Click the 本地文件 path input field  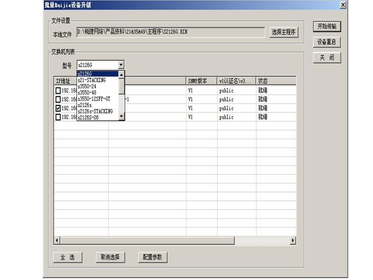[x=170, y=32]
